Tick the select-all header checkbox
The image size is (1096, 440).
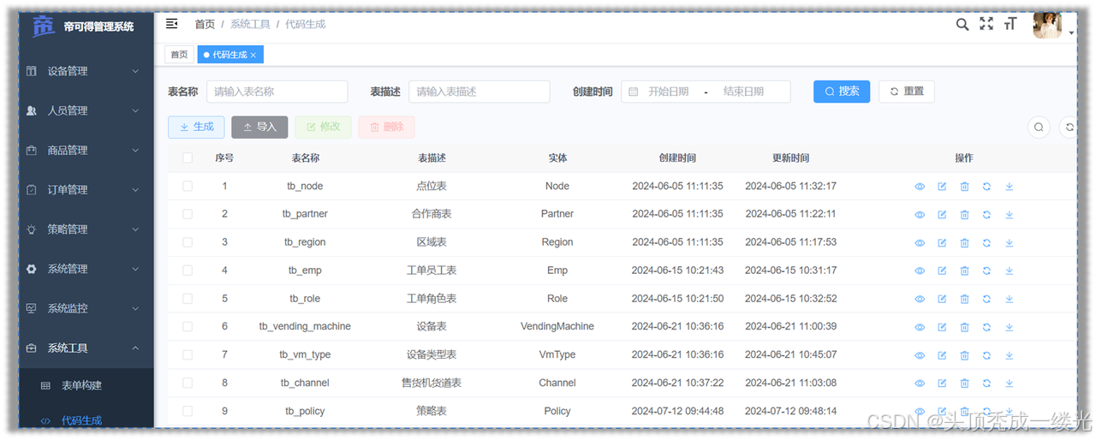(x=188, y=158)
